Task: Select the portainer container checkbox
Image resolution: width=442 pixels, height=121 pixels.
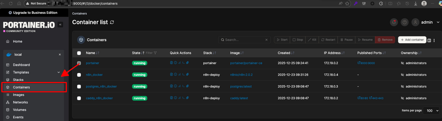Action: click(79, 63)
